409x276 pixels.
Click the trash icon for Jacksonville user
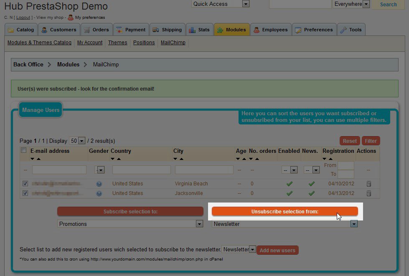[368, 193]
